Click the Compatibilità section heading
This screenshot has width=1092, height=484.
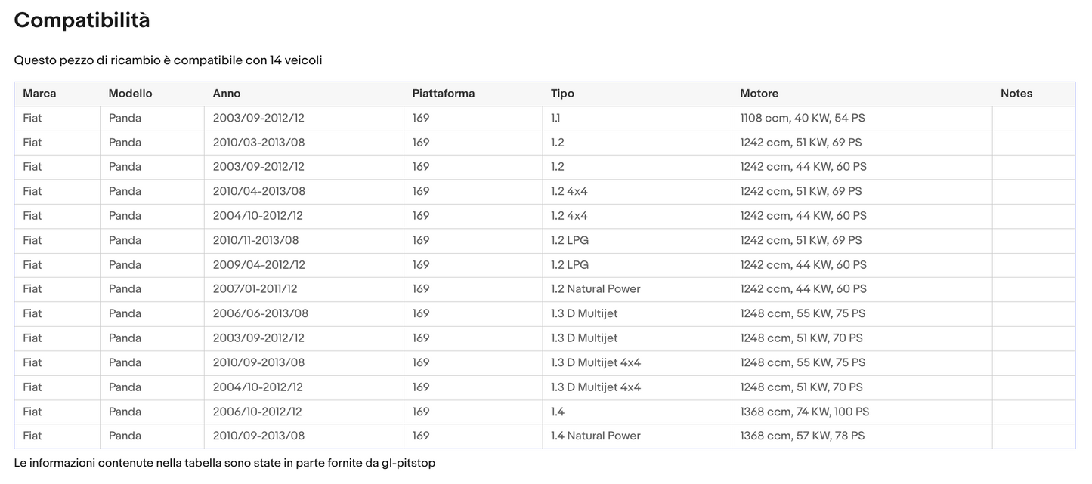82,20
